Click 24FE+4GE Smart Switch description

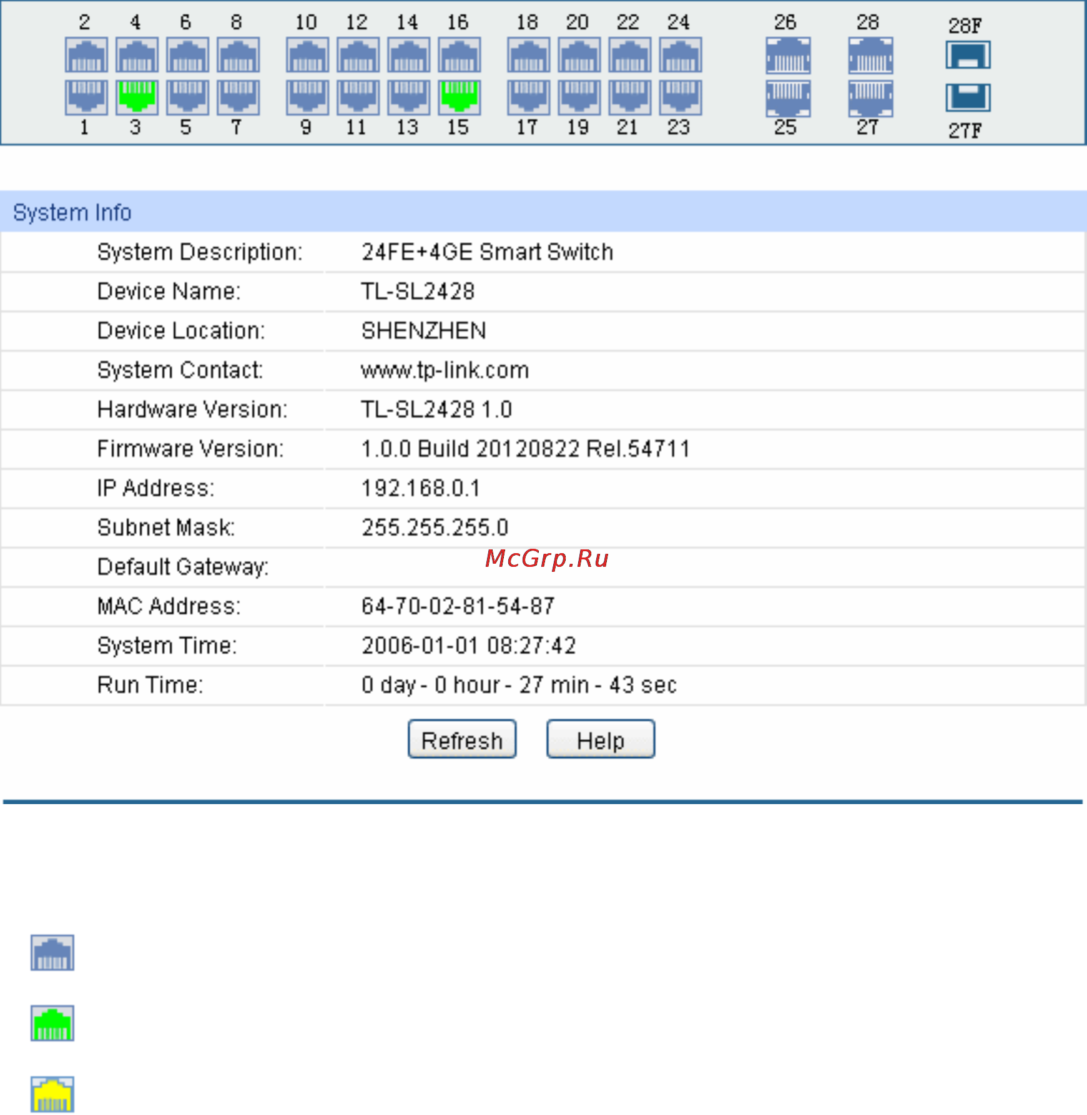click(x=488, y=252)
